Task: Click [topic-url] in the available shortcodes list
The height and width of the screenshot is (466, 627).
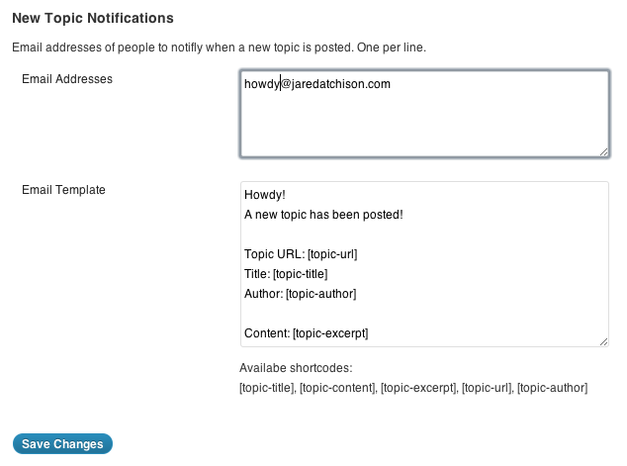Action: coord(487,388)
